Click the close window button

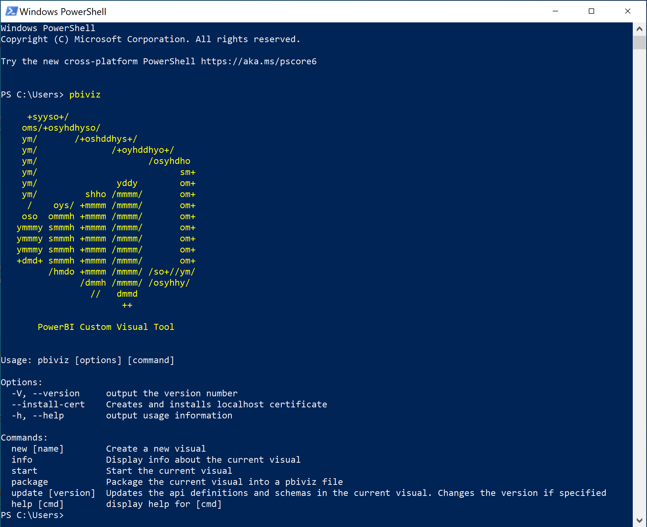click(x=628, y=10)
